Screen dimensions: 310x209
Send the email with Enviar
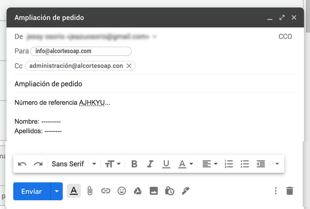coord(32,191)
